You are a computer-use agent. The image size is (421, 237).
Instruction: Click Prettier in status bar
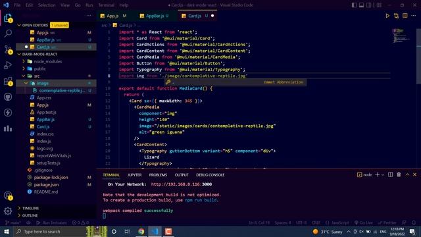click(387, 223)
